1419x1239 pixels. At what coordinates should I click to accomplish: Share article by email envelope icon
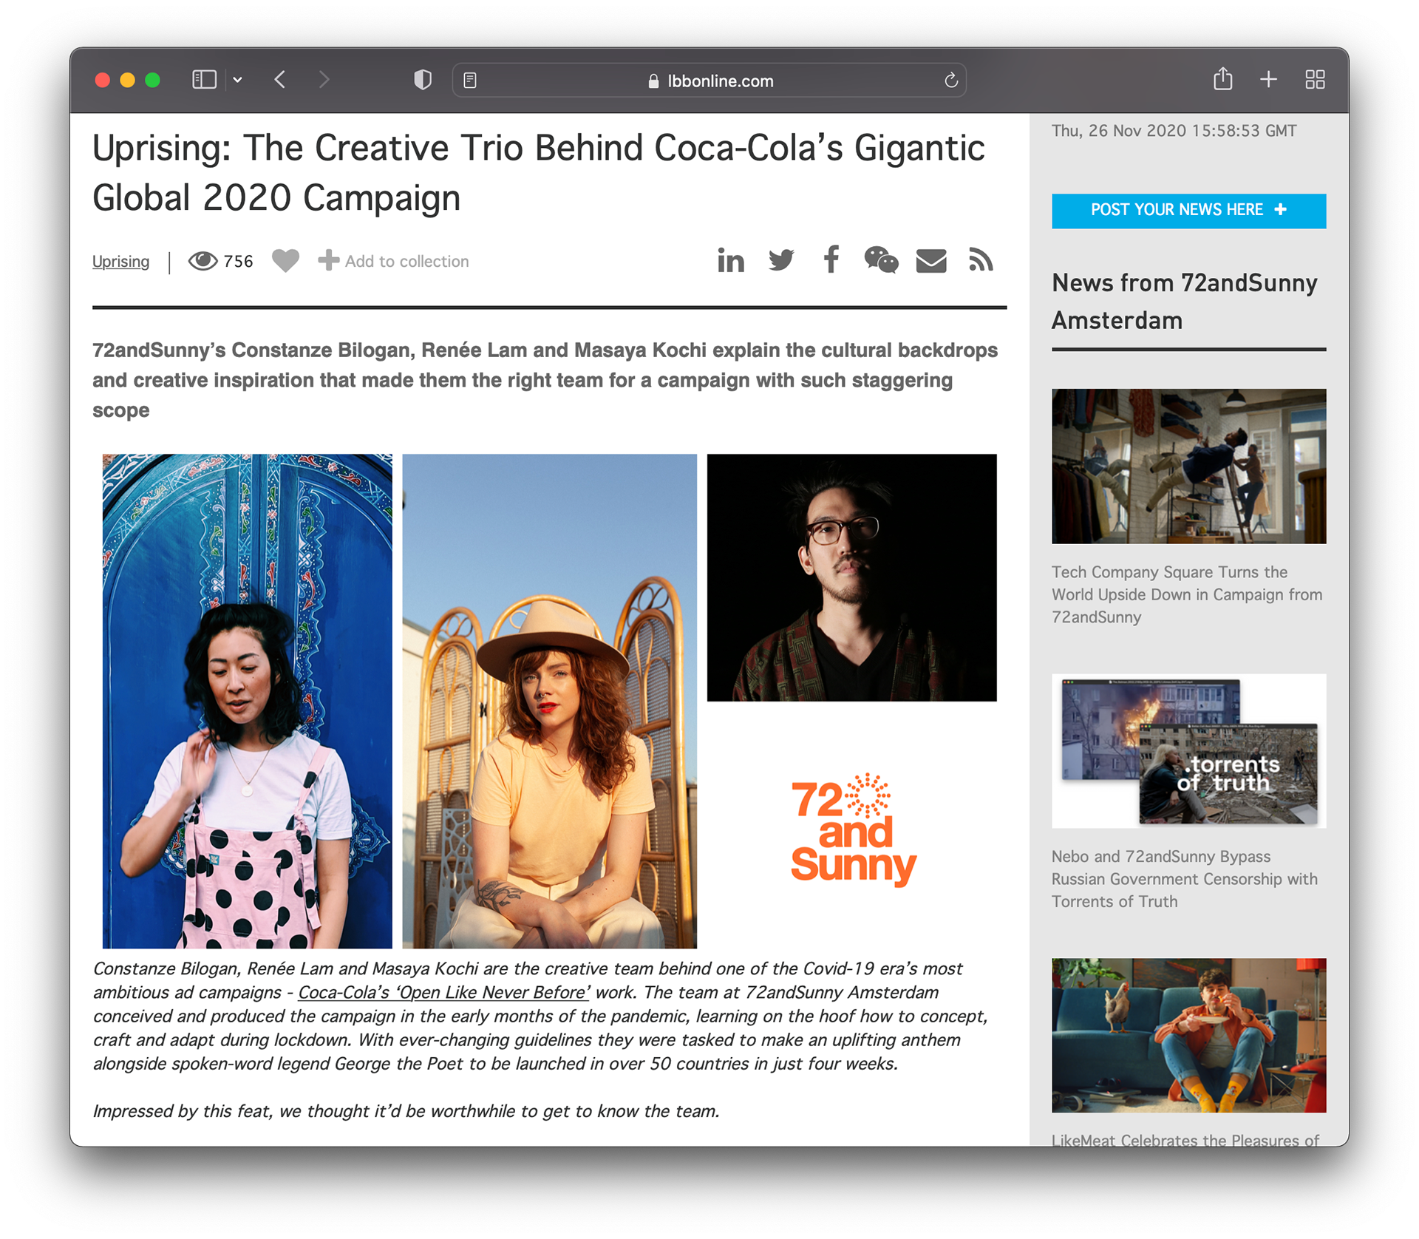[931, 261]
